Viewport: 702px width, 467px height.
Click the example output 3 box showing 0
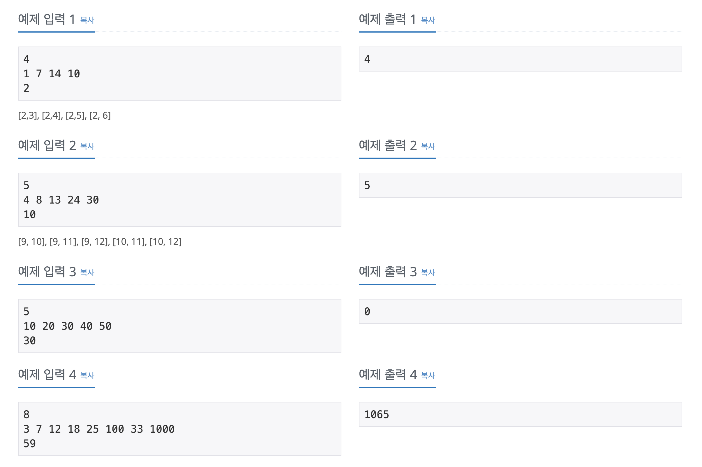520,311
